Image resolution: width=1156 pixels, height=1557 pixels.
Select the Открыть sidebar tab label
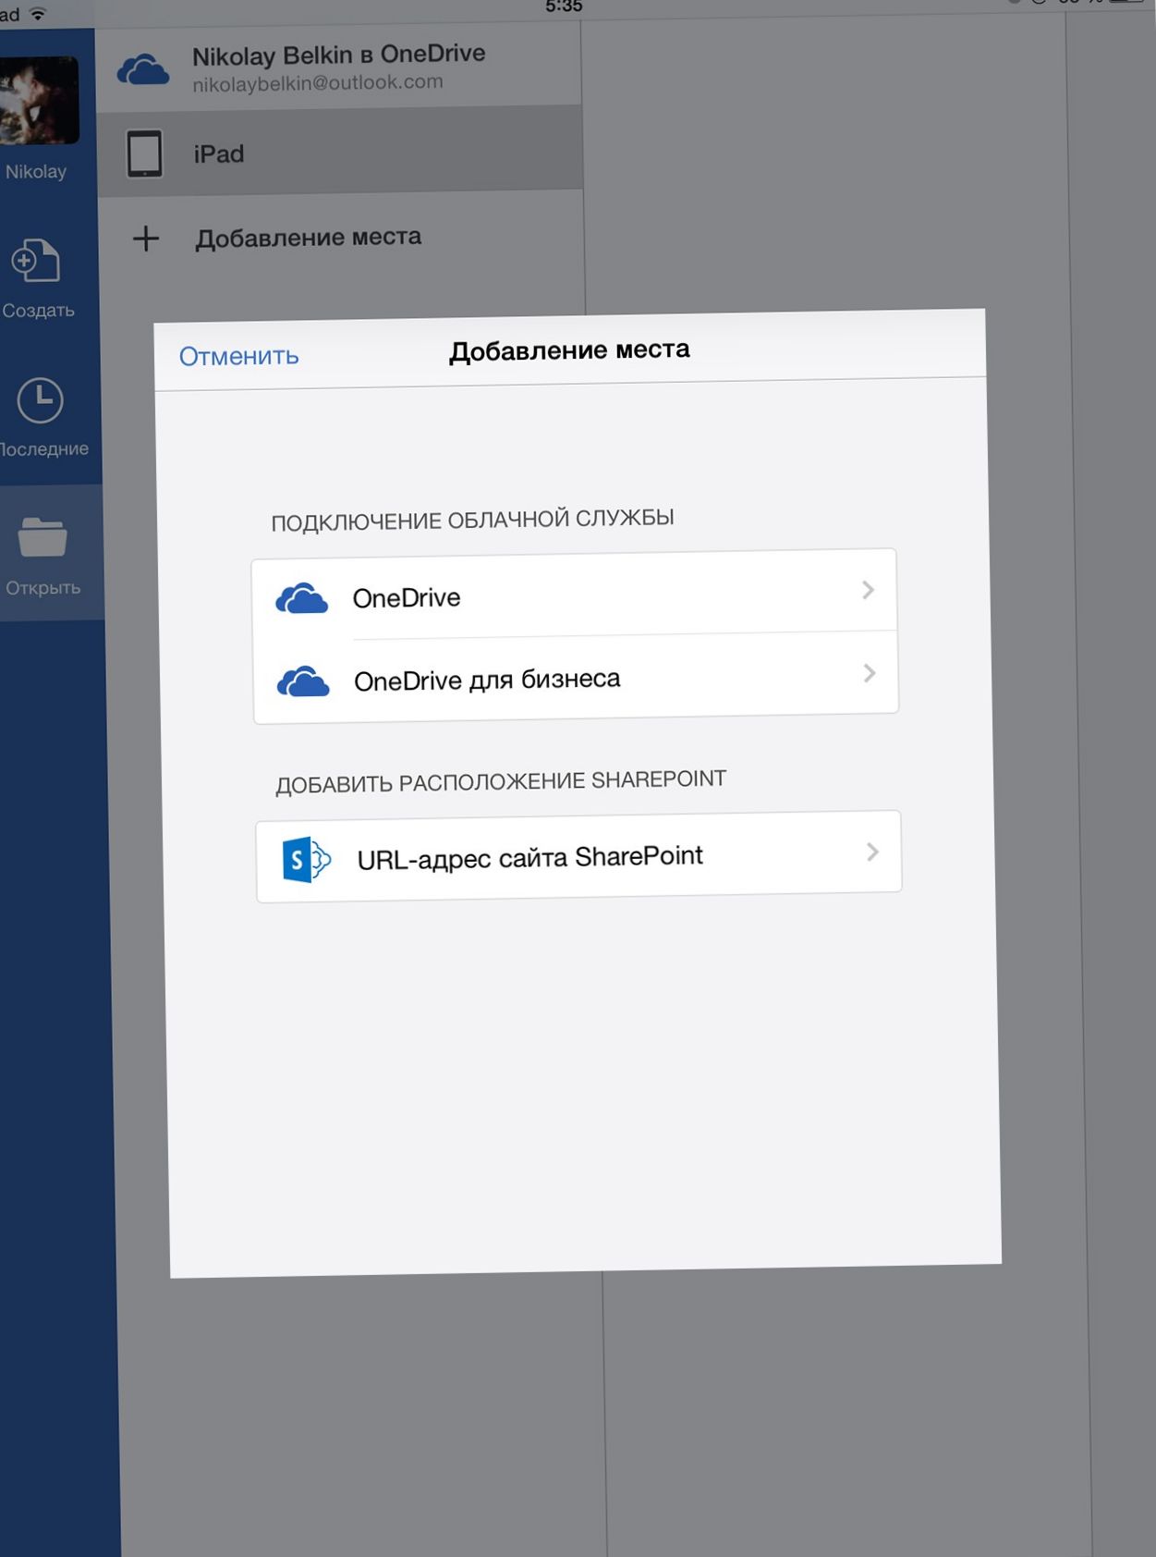43,588
